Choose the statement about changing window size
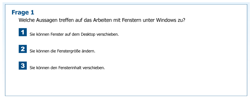Viewport: 252px width, 100px height. (62, 51)
